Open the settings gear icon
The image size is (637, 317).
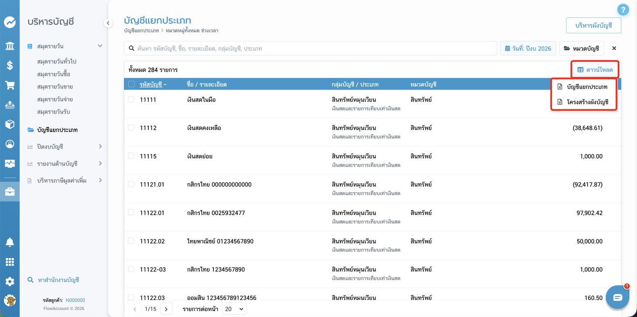10,282
